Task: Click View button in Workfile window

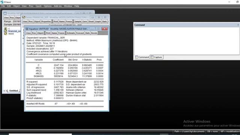Action: (x=6, y=18)
